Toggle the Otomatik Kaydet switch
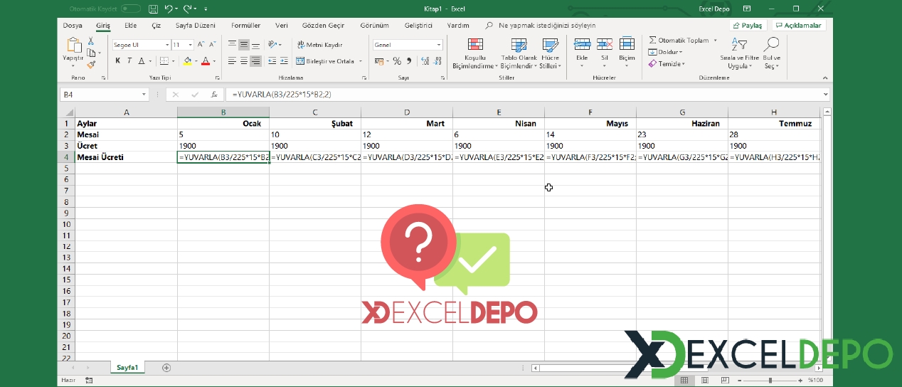The height and width of the screenshot is (387, 902). [131, 9]
